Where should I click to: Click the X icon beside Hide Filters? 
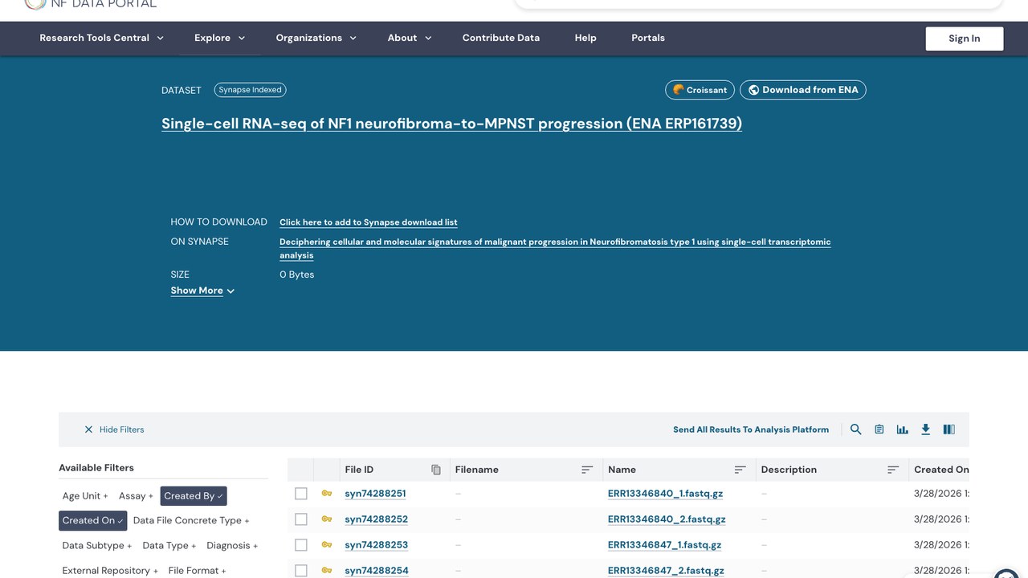coord(88,429)
